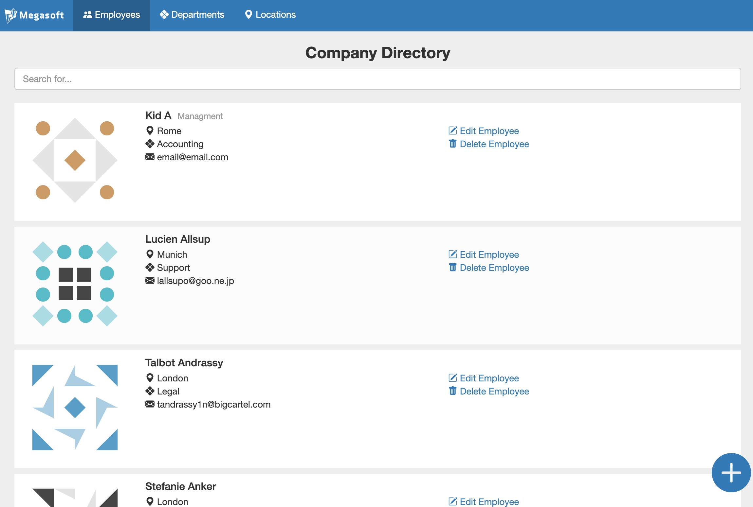
Task: Click Edit Employee for Talbot Andrassy
Action: click(x=489, y=378)
